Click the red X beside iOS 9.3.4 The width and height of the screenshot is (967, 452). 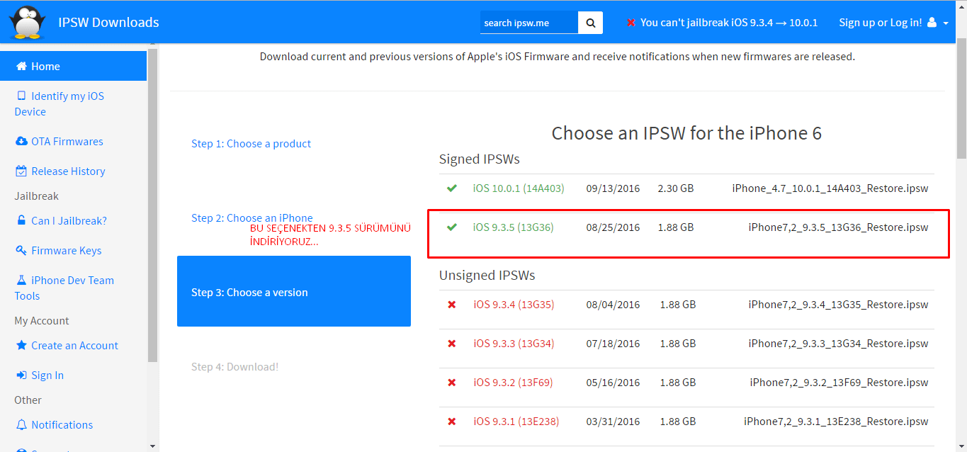click(x=452, y=305)
